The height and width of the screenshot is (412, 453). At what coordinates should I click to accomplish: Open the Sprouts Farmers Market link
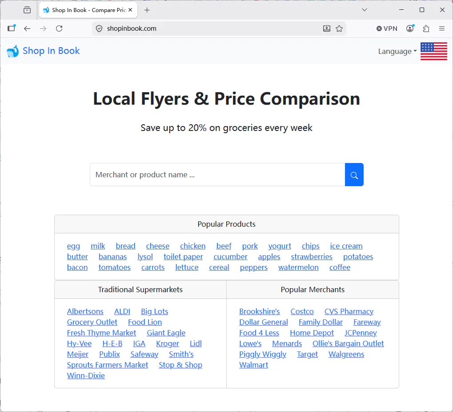(x=108, y=365)
